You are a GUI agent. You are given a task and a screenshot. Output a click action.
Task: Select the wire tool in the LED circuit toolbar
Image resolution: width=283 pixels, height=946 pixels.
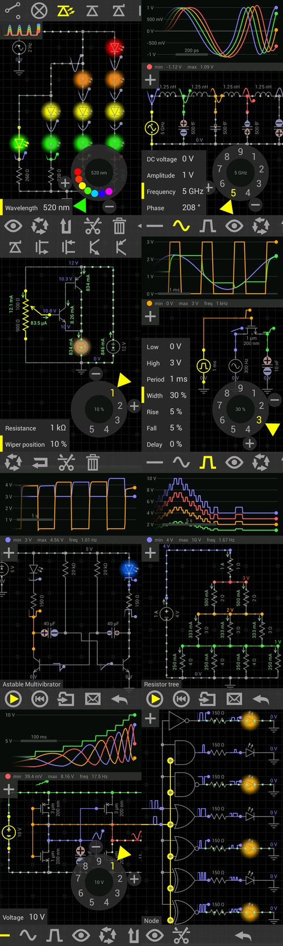pyautogui.click(x=12, y=10)
